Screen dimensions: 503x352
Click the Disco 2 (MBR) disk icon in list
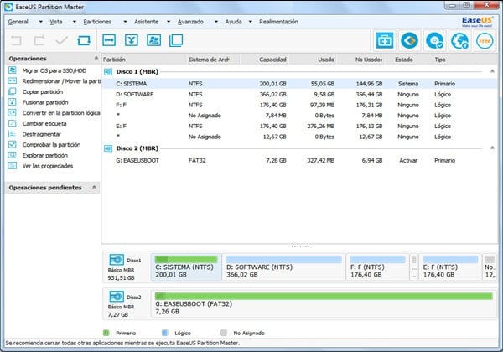108,148
